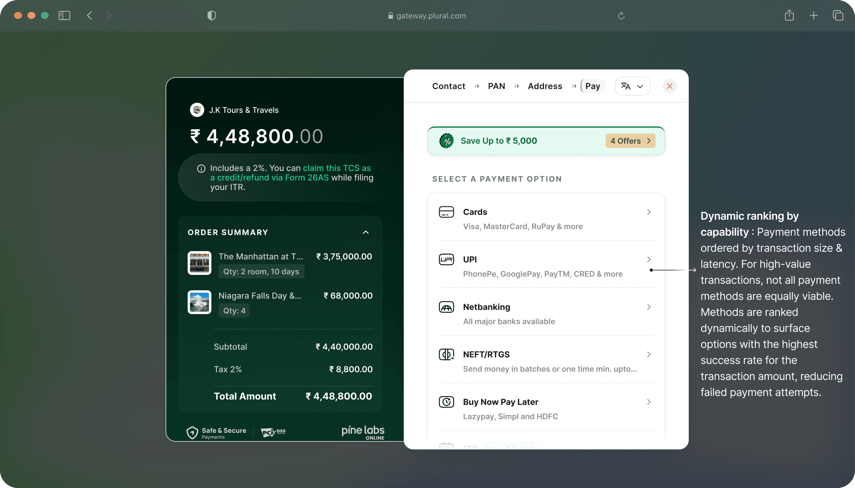Reload the page with the refresh icon
Image resolution: width=855 pixels, height=488 pixels.
coord(621,16)
